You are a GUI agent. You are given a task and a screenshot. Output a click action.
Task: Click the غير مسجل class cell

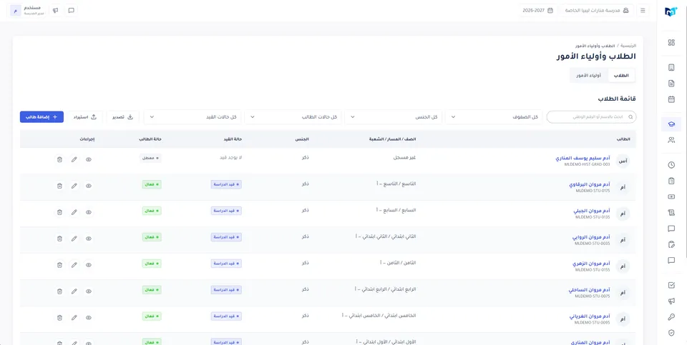tap(404, 158)
